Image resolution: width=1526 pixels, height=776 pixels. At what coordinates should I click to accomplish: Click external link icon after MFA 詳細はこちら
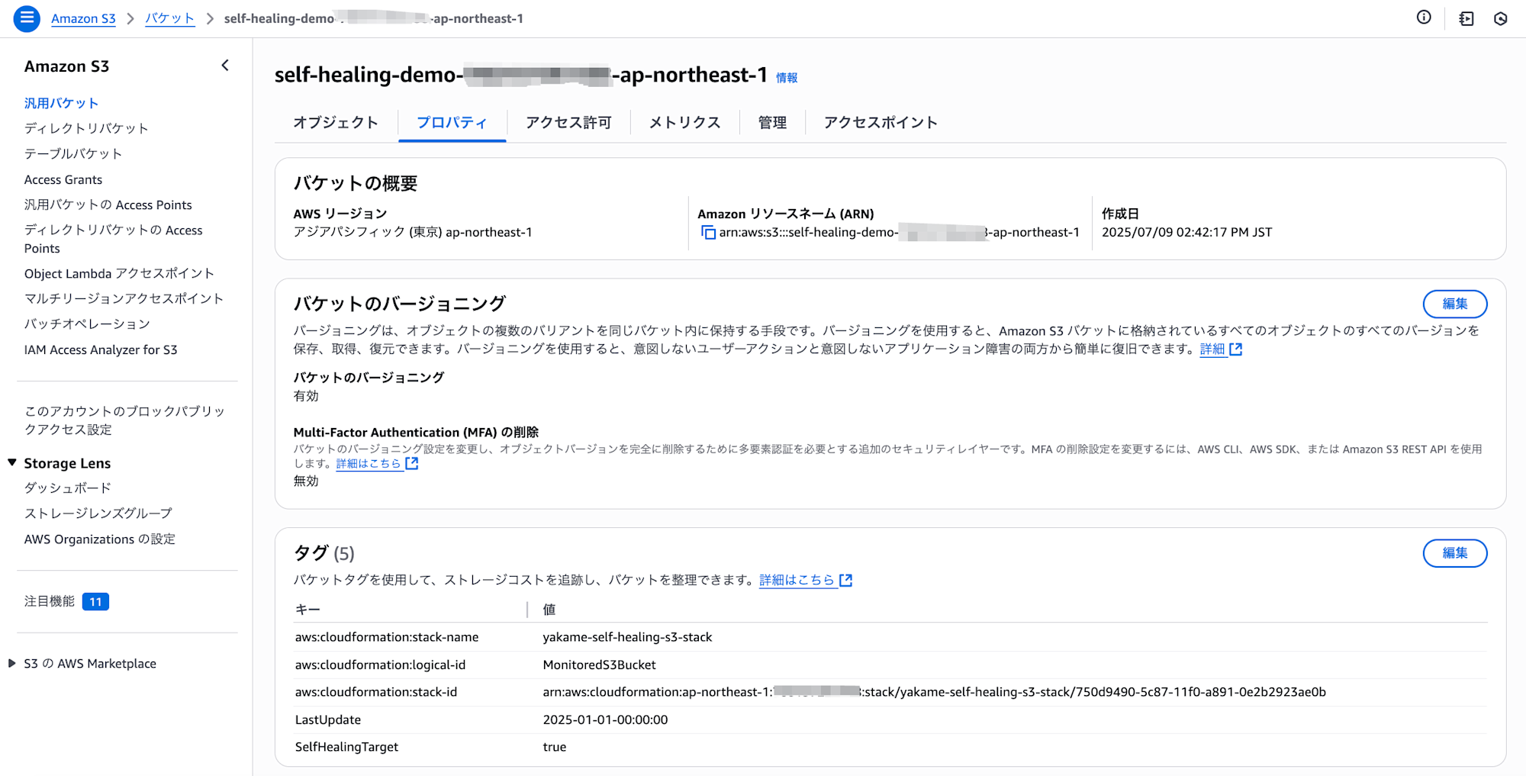point(412,463)
